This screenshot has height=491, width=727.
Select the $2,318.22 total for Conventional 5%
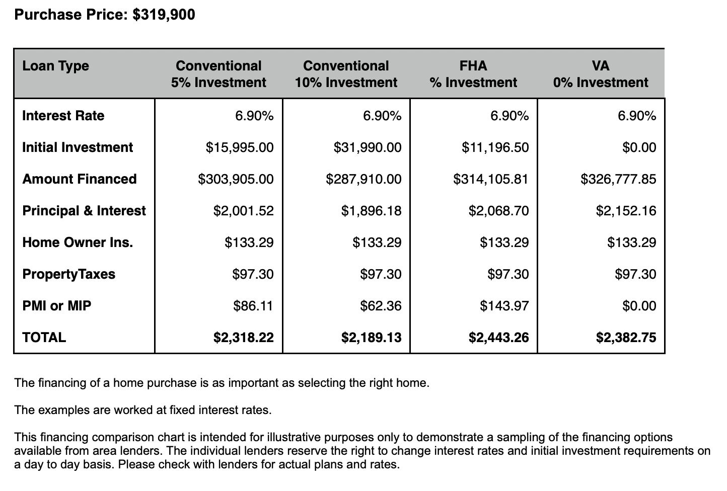(244, 338)
